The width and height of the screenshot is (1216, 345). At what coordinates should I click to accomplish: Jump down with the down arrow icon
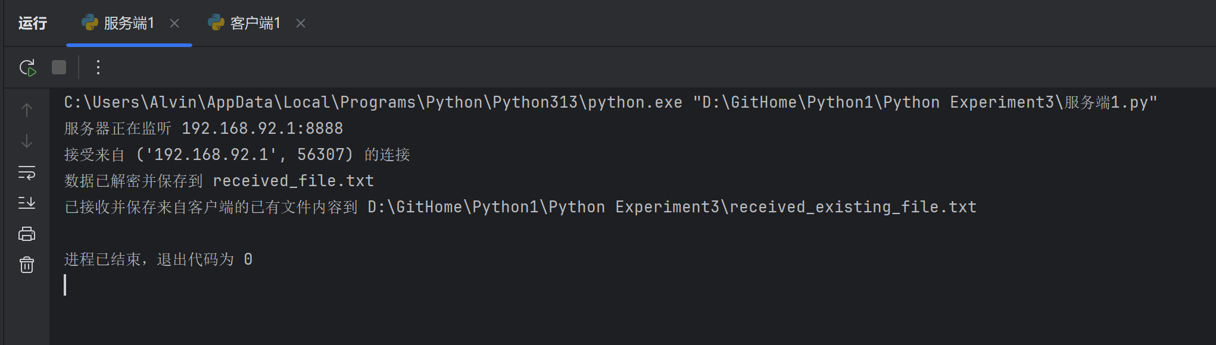27,142
